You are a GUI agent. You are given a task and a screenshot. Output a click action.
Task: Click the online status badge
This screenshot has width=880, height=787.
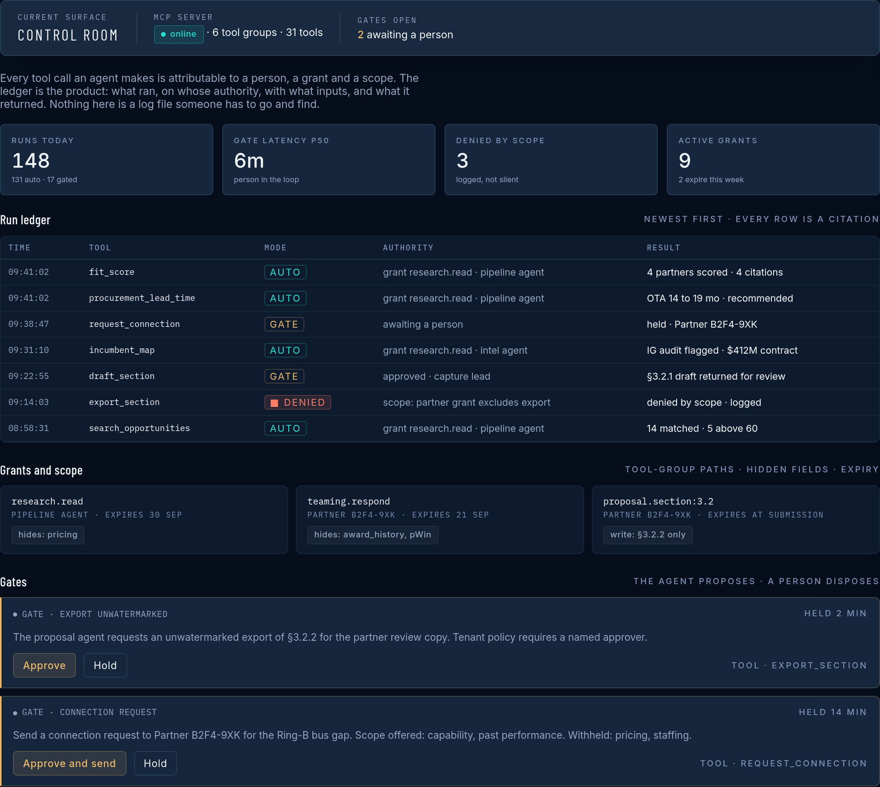tap(179, 34)
